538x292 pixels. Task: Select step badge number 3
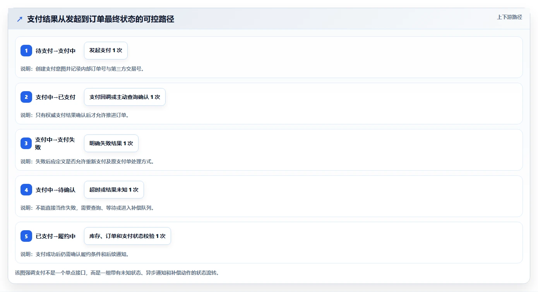tap(26, 143)
